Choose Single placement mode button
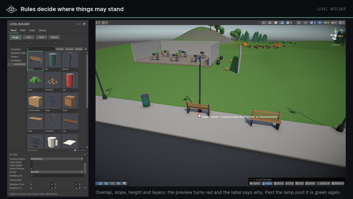This screenshot has width=353, height=199. click(16, 37)
